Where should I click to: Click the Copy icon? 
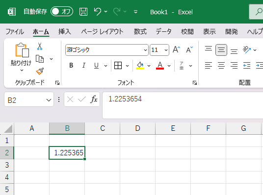point(40,59)
